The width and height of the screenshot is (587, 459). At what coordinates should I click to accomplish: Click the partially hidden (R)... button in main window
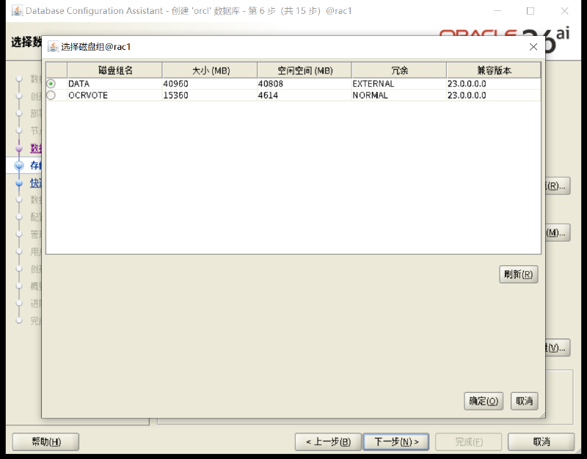(558, 186)
